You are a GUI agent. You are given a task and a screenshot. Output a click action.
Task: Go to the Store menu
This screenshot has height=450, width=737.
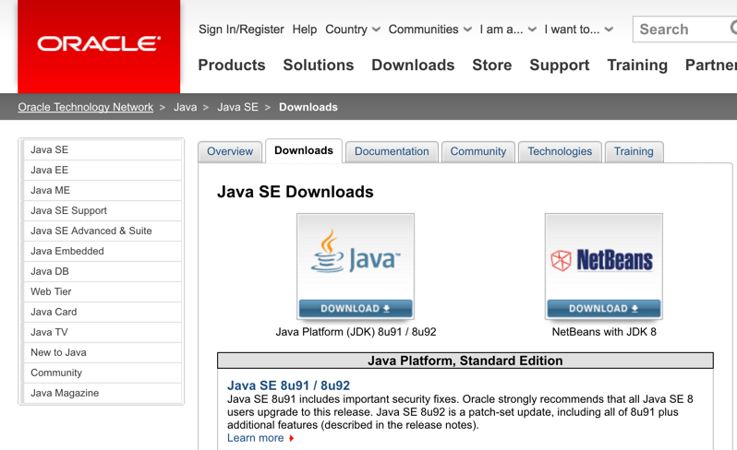(x=492, y=65)
